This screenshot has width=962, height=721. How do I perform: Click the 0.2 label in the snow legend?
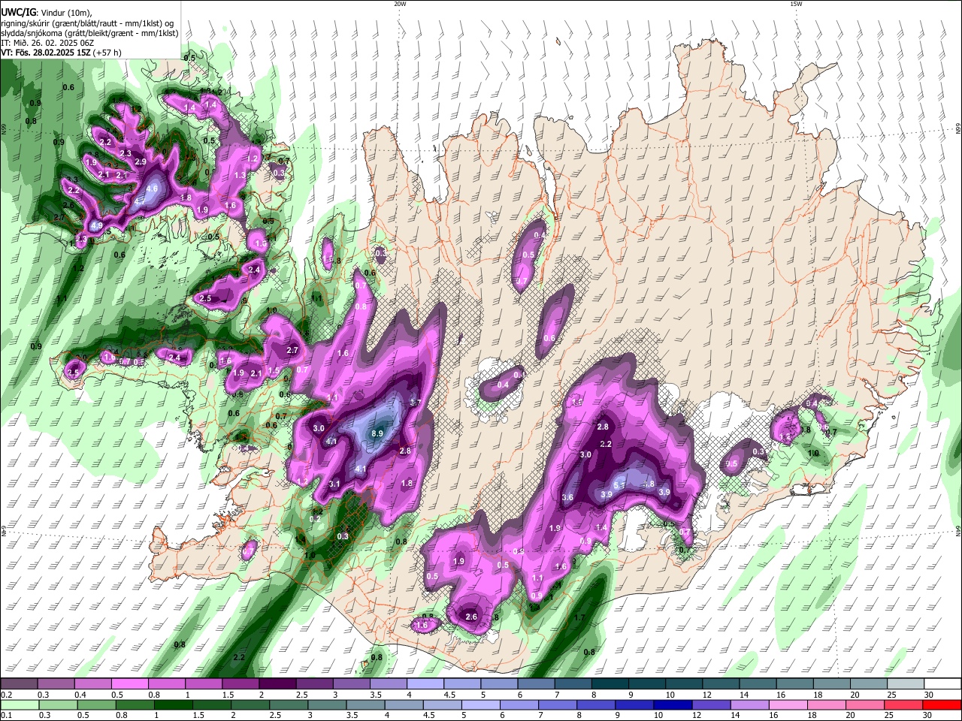pos(6,695)
